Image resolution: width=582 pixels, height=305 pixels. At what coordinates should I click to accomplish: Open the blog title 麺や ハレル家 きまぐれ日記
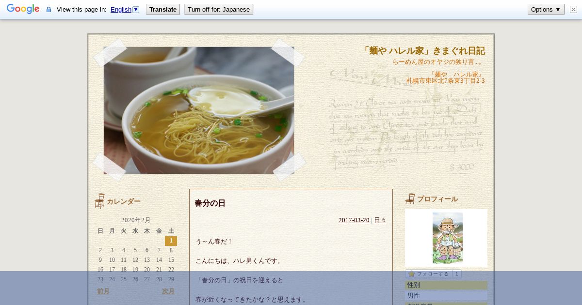pyautogui.click(x=423, y=51)
